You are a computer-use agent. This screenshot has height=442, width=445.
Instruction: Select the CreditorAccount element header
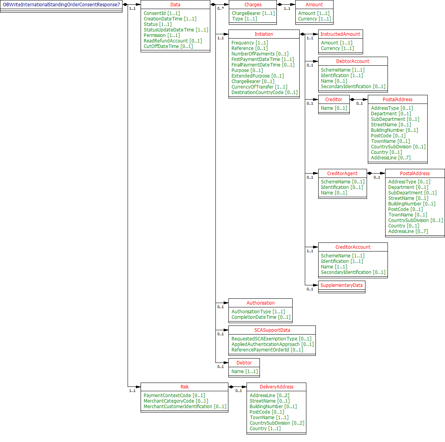tap(353, 247)
